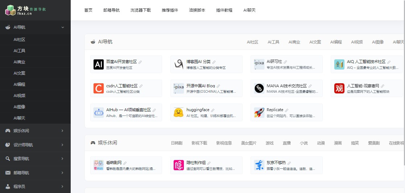Click the Replicate rocket icon
405x193 pixels.
[x=259, y=113]
